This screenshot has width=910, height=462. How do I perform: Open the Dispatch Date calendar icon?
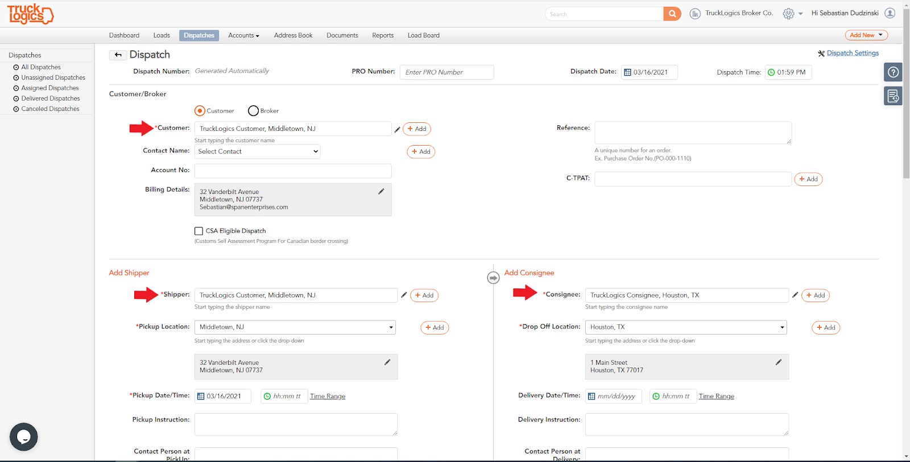628,72
